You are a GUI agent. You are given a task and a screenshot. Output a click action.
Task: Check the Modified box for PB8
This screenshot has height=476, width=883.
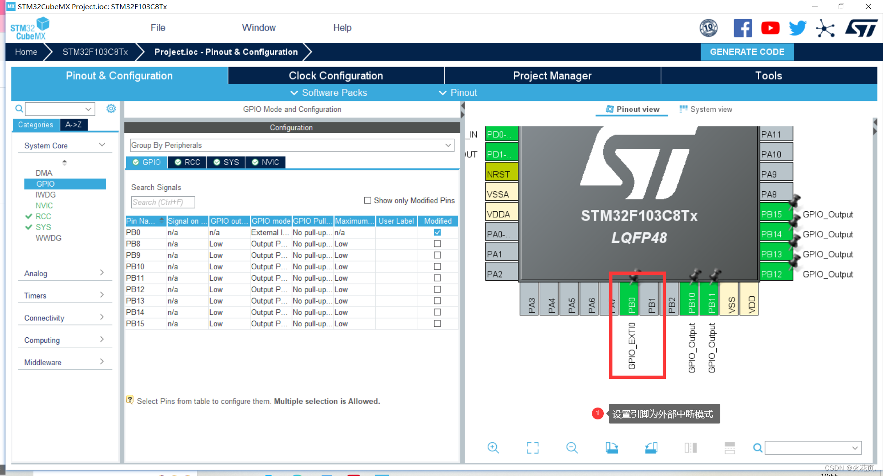click(x=437, y=244)
